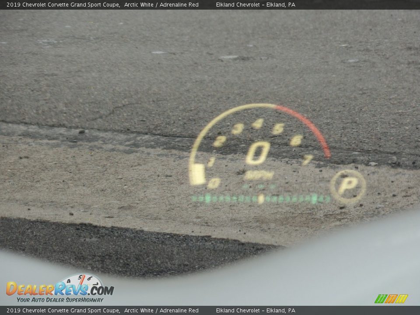Click tachometer number 0 at gauge base
The width and height of the screenshot is (420, 315).
click(214, 183)
